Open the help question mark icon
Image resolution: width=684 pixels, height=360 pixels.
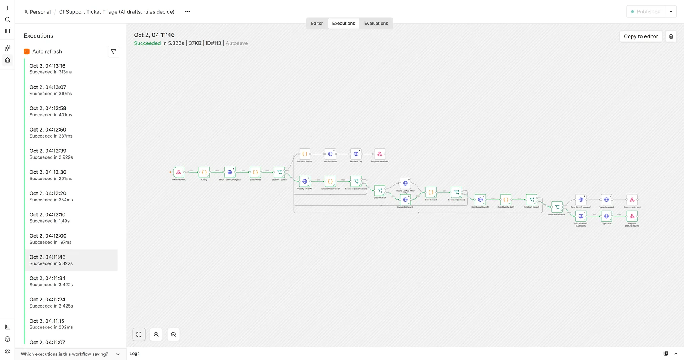tap(8, 339)
